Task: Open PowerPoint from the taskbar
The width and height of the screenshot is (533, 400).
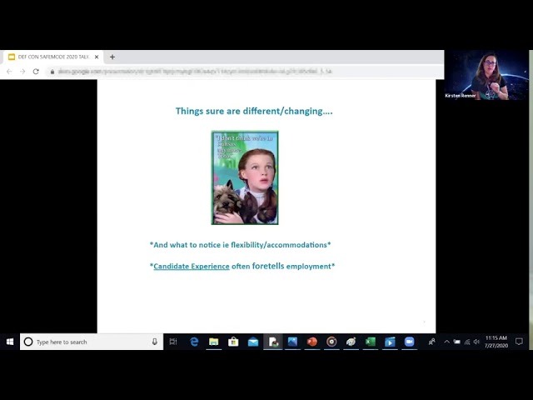Action: tap(311, 342)
